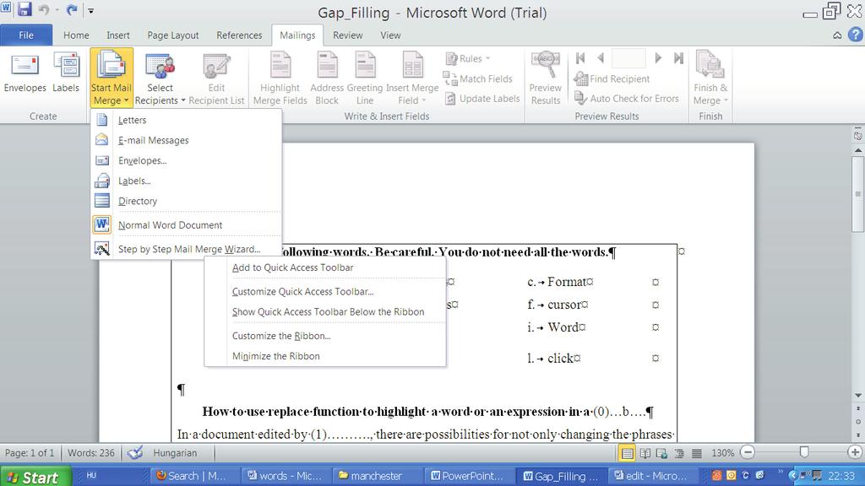Click Words: 236 in status bar

point(91,453)
